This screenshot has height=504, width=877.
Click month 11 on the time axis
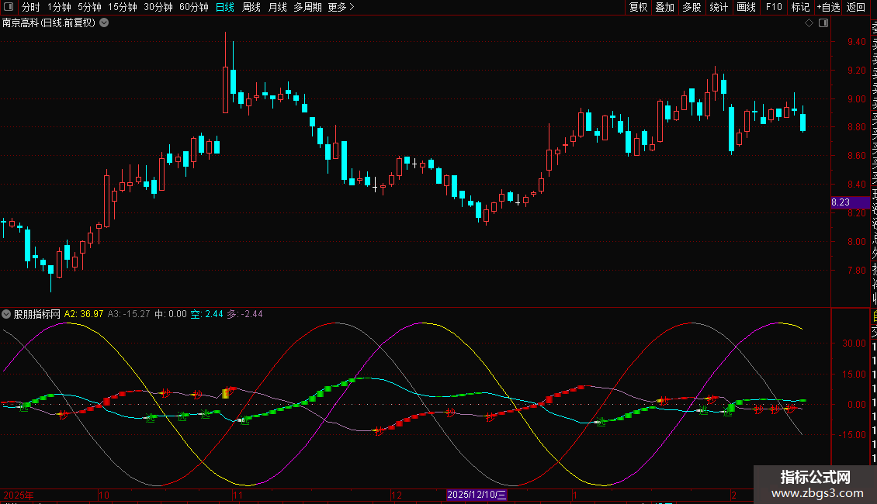point(237,495)
